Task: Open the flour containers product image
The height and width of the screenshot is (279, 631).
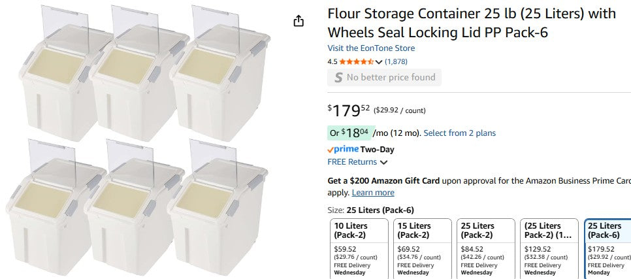Action: tap(144, 139)
